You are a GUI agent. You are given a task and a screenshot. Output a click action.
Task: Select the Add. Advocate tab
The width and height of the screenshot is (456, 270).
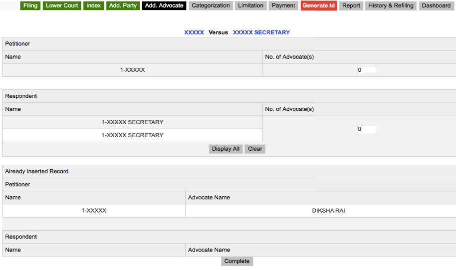164,6
